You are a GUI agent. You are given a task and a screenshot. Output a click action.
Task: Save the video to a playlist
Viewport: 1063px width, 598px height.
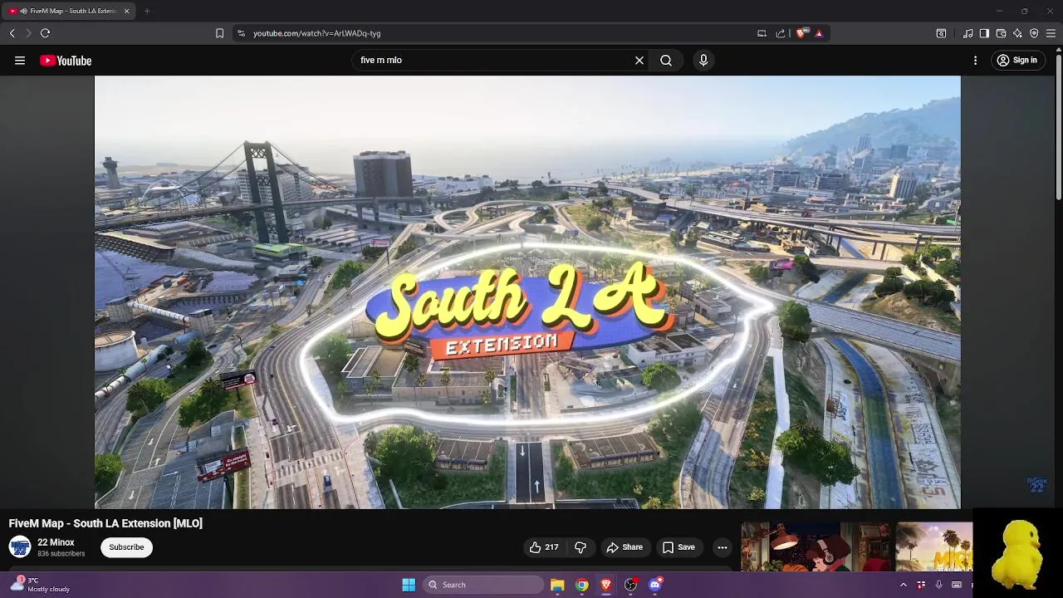coord(678,547)
